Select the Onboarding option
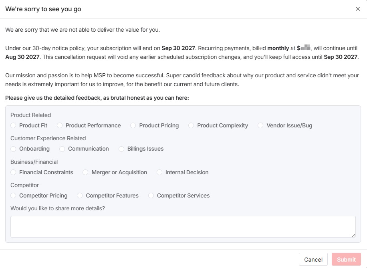This screenshot has height=268, width=367. [13, 149]
